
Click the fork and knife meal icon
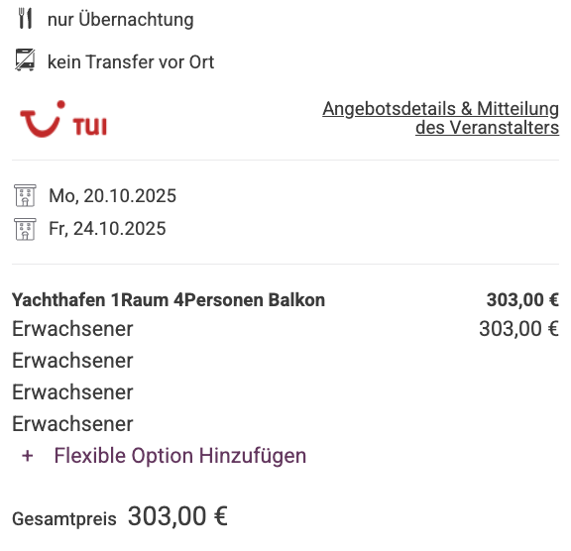(25, 19)
